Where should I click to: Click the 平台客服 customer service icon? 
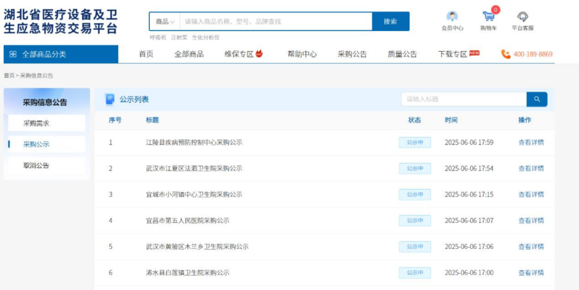(x=522, y=17)
